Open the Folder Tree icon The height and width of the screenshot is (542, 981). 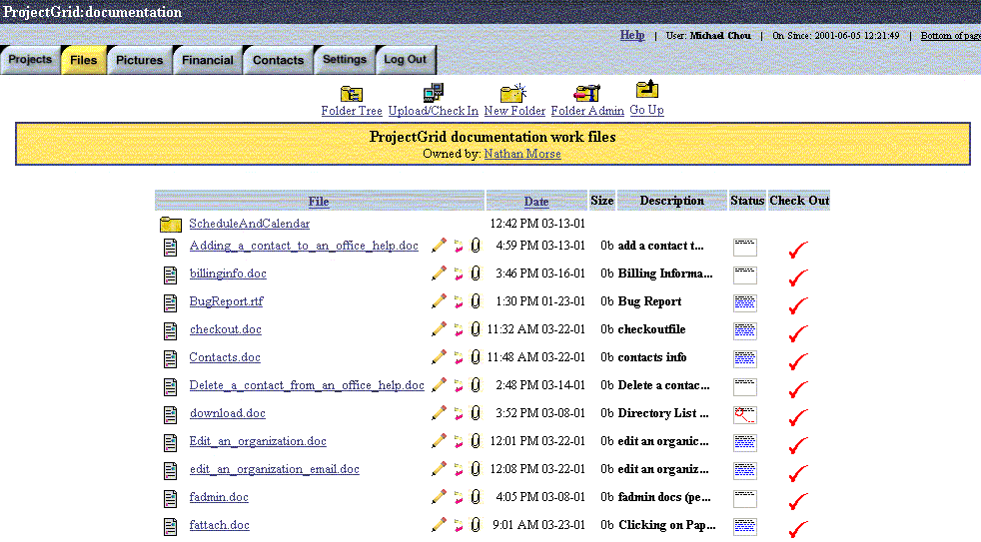pos(352,94)
